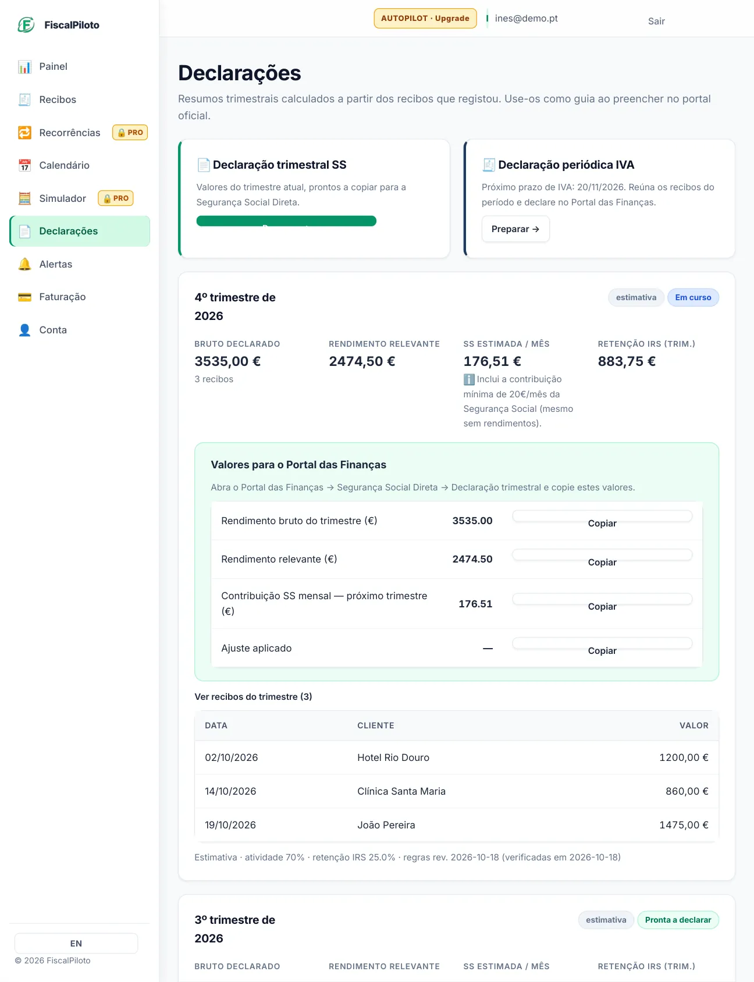Click the 1200,00 € receipt value
Screen dimensions: 754x982
(x=684, y=757)
